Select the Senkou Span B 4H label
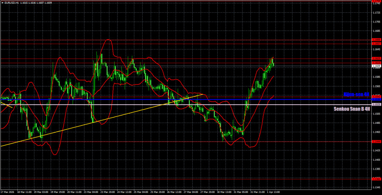Image resolution: width=382 pixels, height=195 pixels. coord(352,109)
